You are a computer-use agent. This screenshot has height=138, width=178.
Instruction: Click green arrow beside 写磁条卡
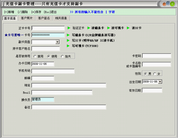pyautogui.click(x=68, y=35)
